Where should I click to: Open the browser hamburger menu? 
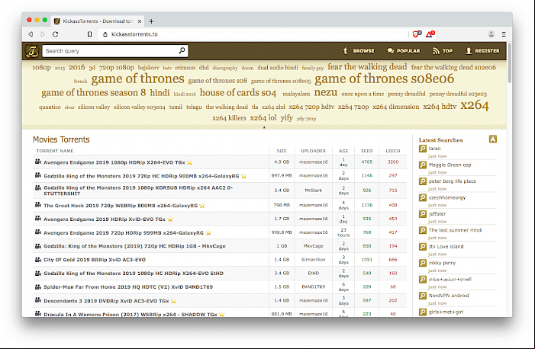point(504,34)
